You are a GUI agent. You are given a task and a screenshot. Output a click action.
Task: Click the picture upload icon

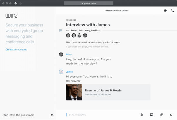(152, 115)
